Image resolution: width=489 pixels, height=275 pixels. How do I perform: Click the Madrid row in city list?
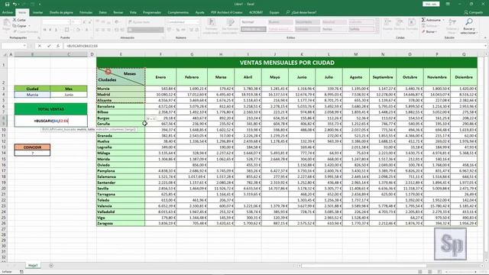[x=121, y=95]
